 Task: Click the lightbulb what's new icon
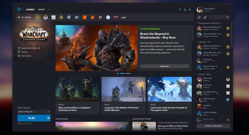(x=180, y=9)
